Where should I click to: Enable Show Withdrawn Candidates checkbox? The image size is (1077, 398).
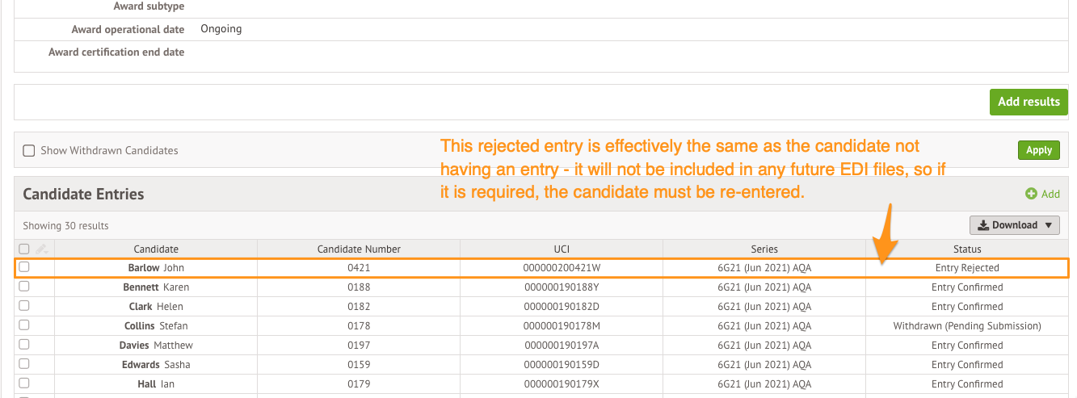pyautogui.click(x=29, y=150)
